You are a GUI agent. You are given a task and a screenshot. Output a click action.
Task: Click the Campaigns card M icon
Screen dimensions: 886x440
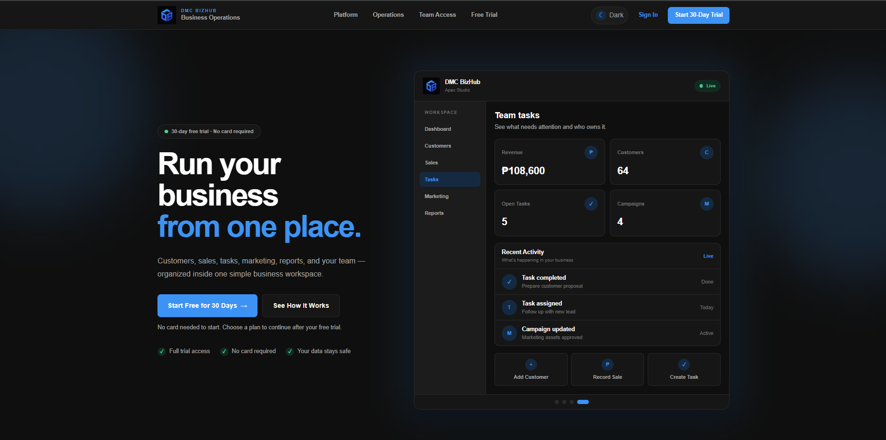[x=707, y=204]
